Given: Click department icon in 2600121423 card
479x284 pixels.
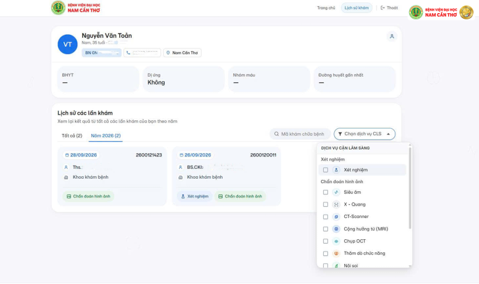Looking at the screenshot, I should [66, 177].
